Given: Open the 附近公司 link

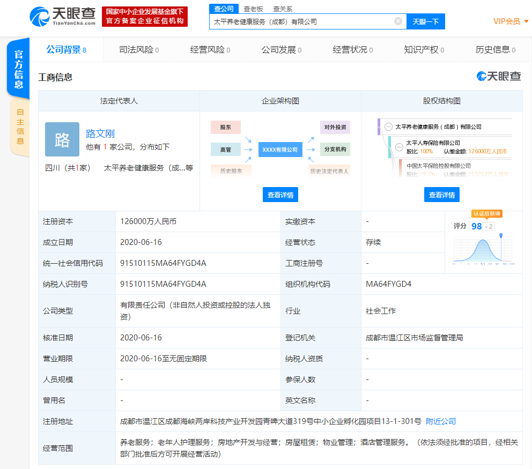Looking at the screenshot, I should 440,421.
